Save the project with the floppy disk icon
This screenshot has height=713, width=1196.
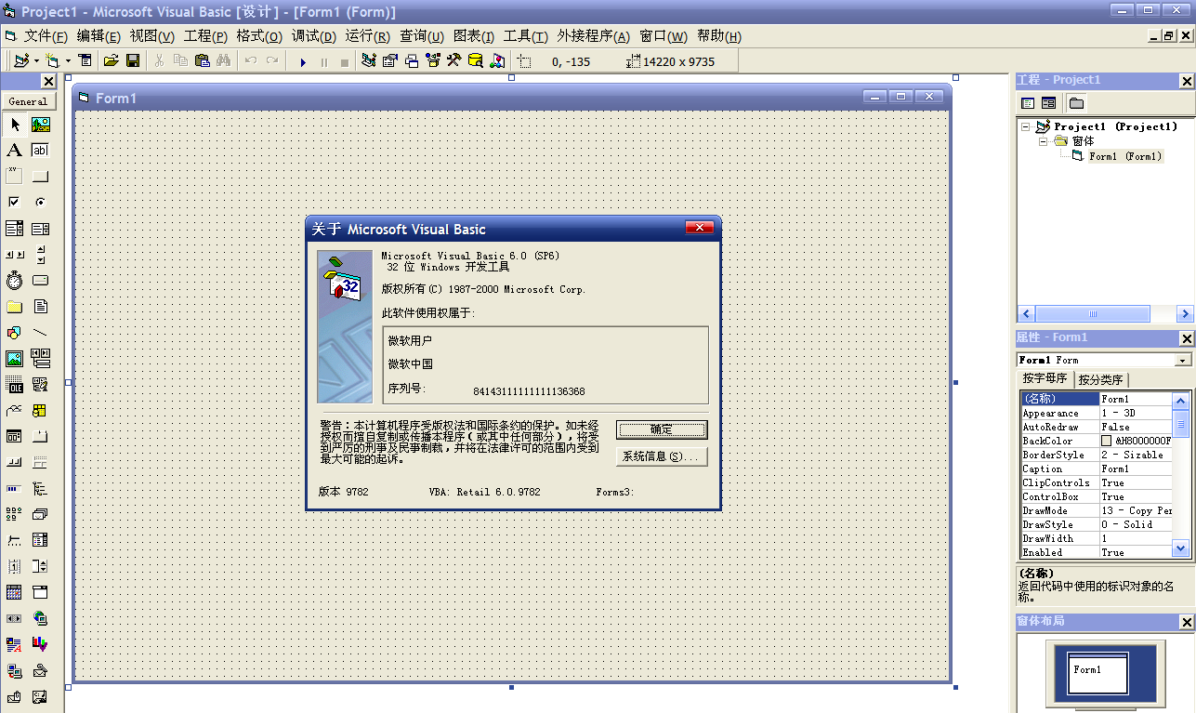click(133, 61)
